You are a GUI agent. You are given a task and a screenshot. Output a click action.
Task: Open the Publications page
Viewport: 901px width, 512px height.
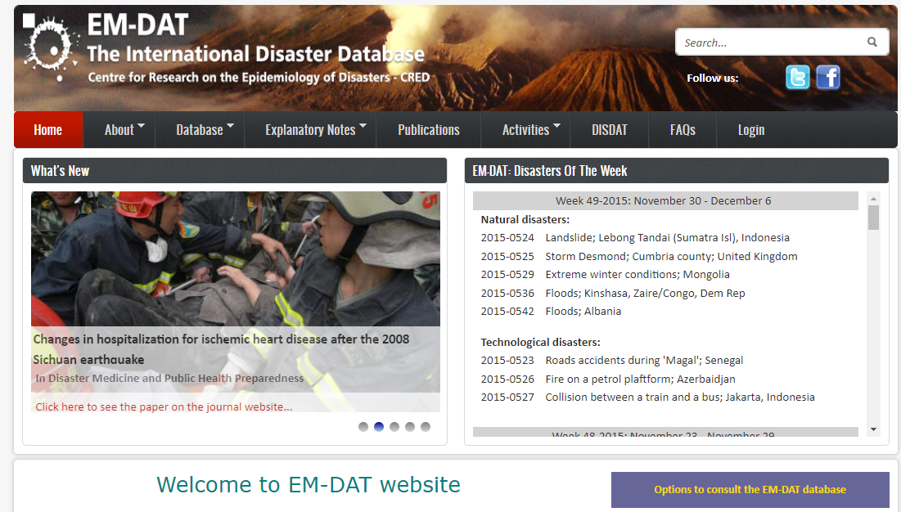(429, 130)
